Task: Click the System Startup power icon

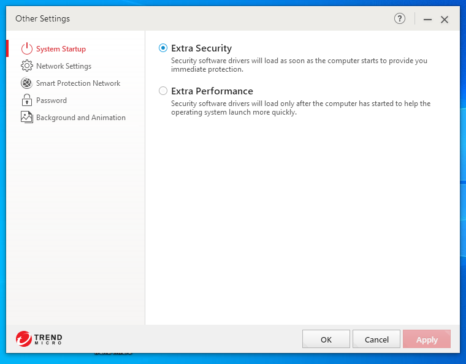Action: 26,49
